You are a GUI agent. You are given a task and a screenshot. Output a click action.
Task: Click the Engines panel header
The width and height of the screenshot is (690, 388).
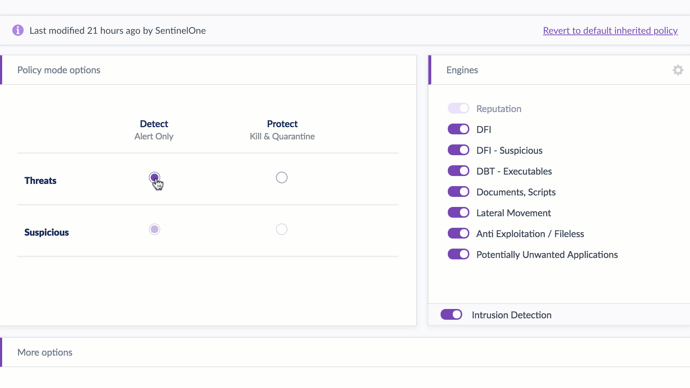(462, 70)
